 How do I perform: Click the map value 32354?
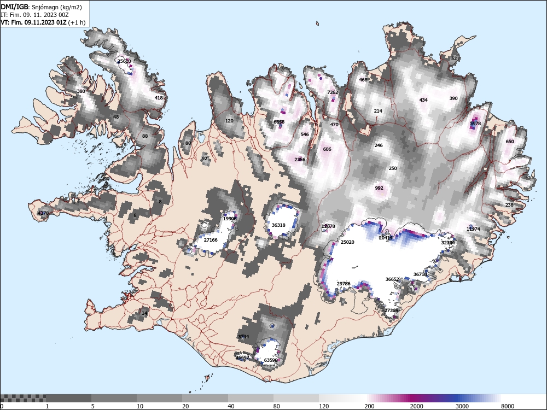(x=449, y=243)
